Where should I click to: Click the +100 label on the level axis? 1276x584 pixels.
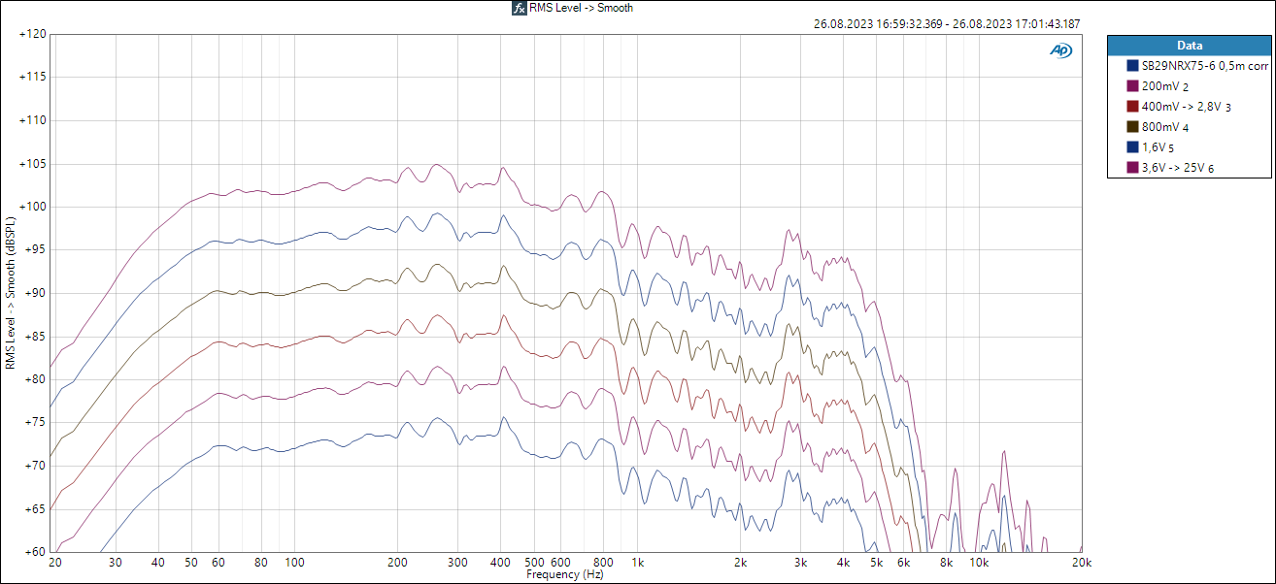click(x=32, y=207)
